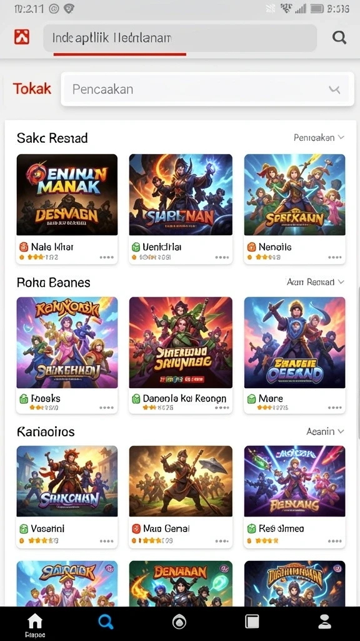Collapse the Pencaakan field chevron
The image size is (360, 641).
(x=334, y=90)
